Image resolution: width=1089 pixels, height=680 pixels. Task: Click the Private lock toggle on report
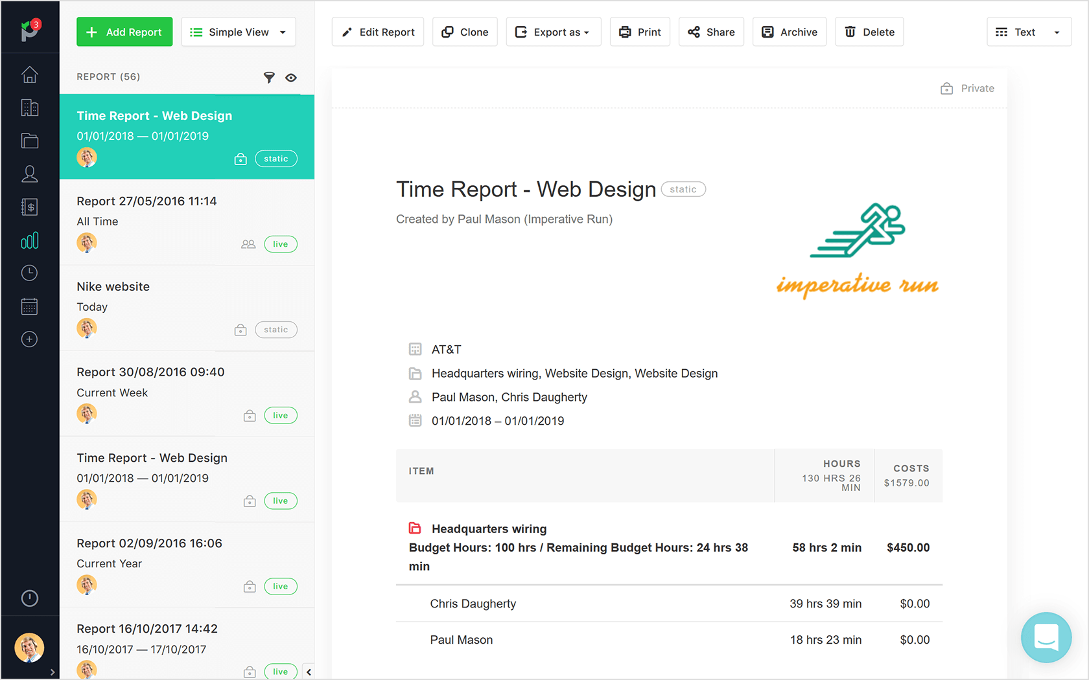coord(946,88)
